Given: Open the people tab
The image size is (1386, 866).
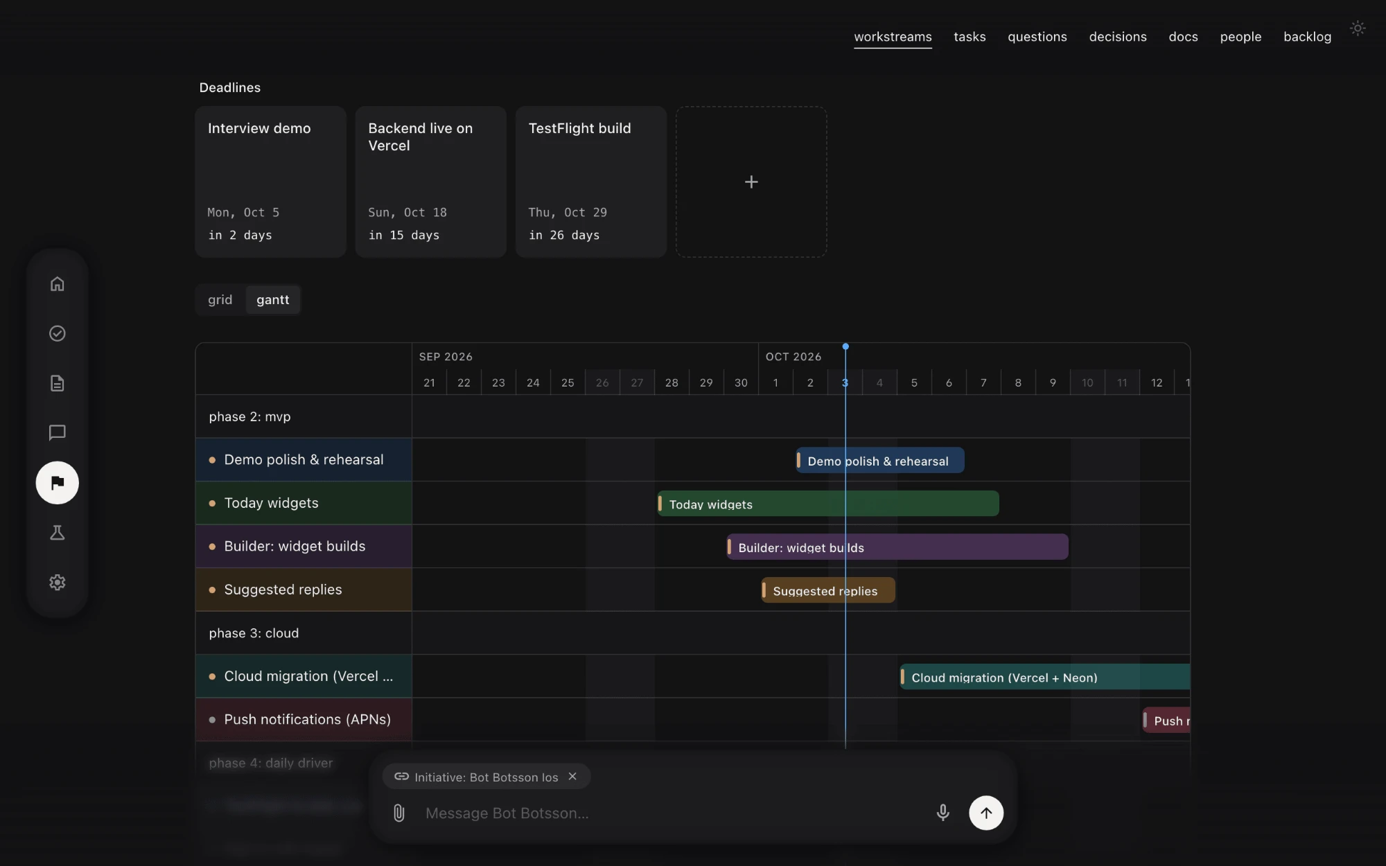Looking at the screenshot, I should point(1240,37).
